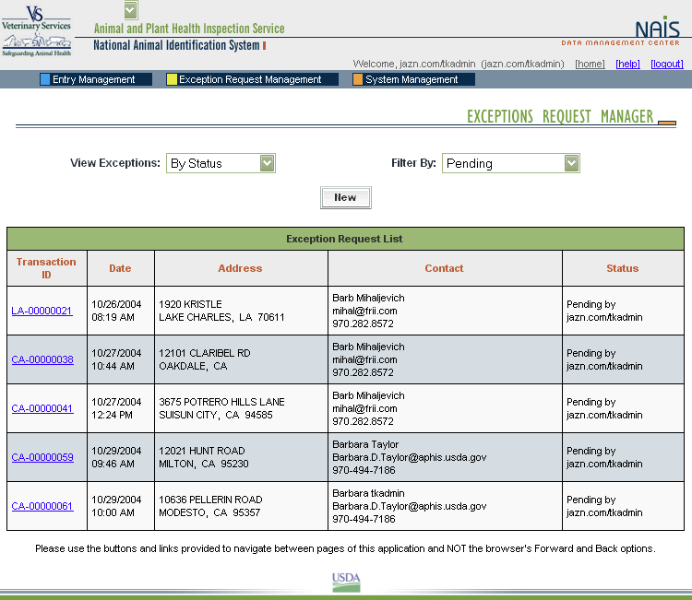View transaction CA-00000059 details

point(42,457)
